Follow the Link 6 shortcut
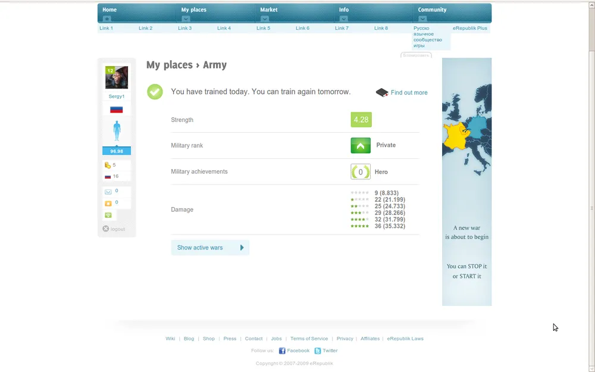 click(302, 28)
